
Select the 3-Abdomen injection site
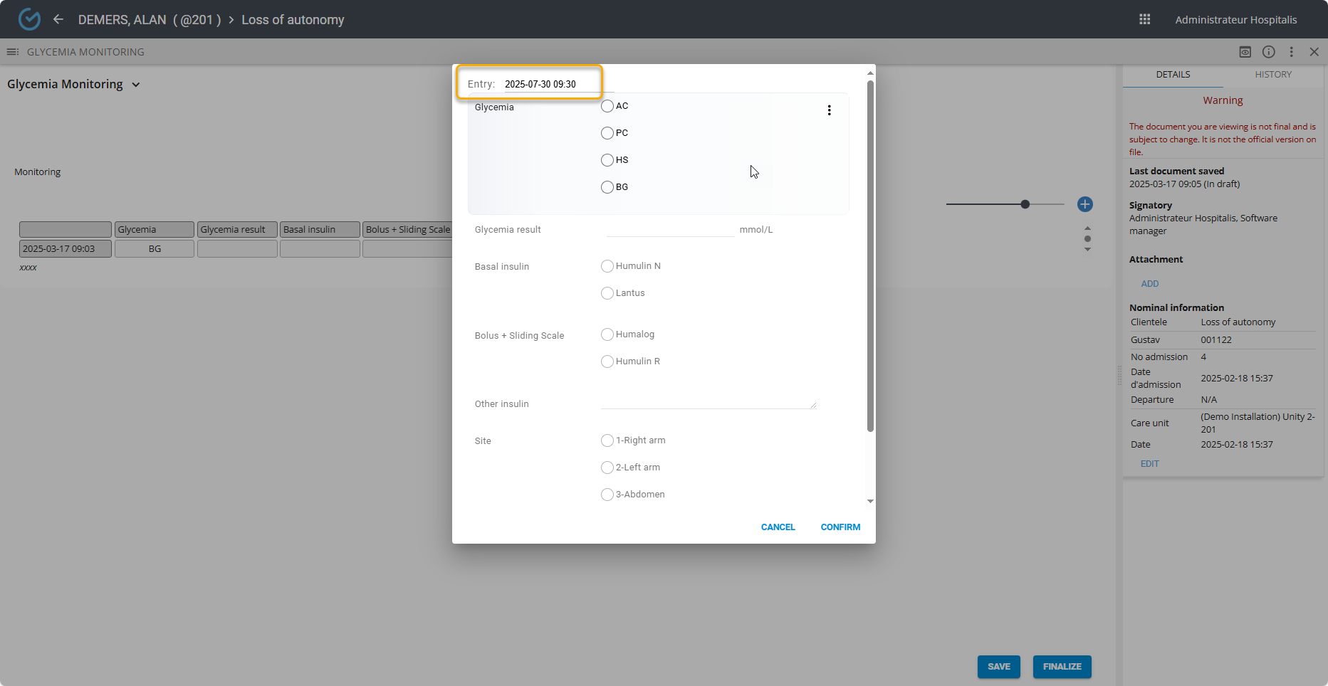pyautogui.click(x=607, y=495)
